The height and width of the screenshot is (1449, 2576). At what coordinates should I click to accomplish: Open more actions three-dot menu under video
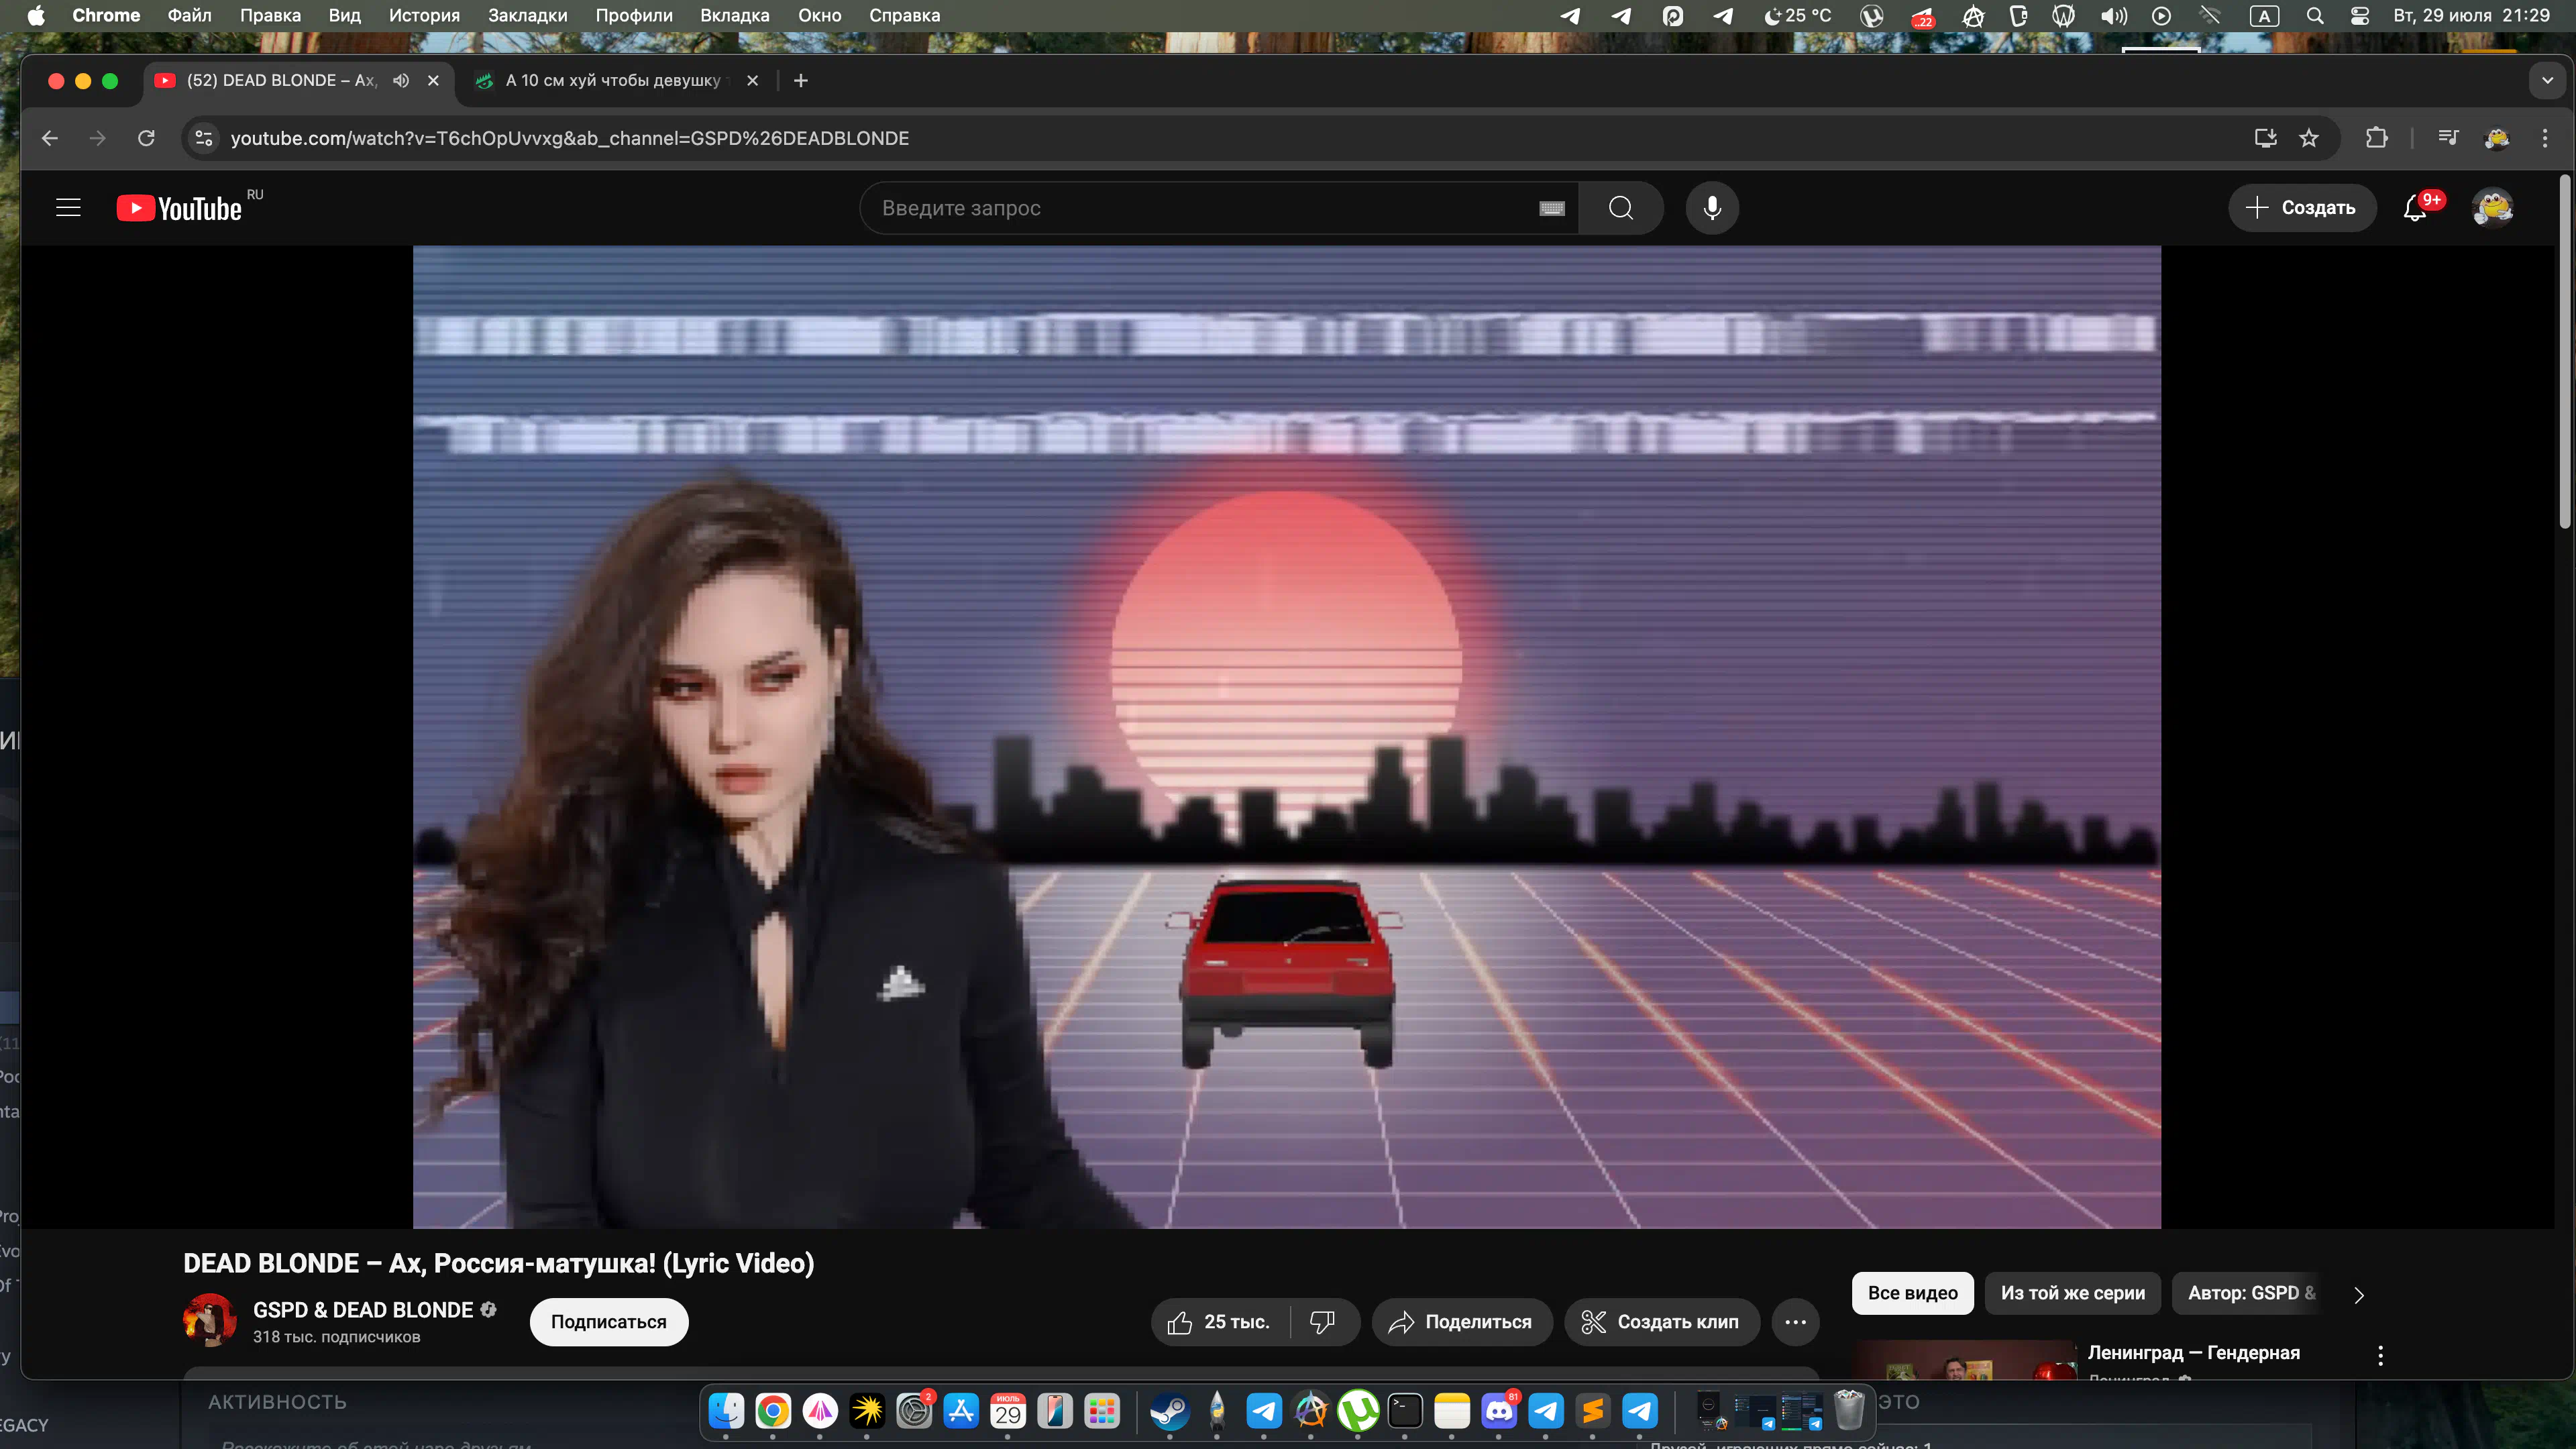(x=1795, y=1322)
